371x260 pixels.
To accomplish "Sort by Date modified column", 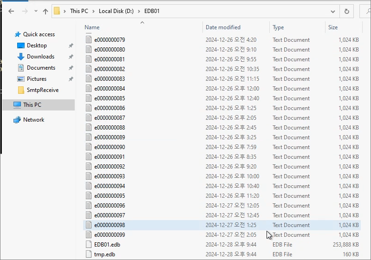I will [223, 27].
